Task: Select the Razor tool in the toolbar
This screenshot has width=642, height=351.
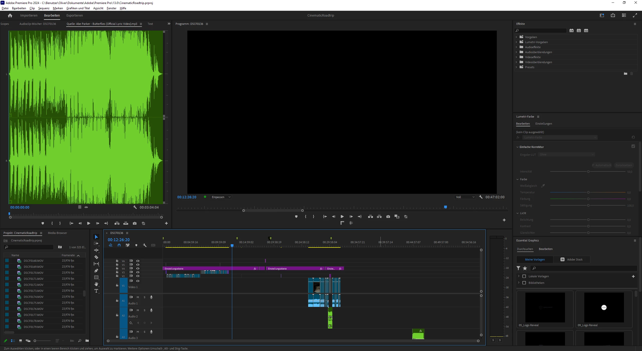Action: coord(96,257)
